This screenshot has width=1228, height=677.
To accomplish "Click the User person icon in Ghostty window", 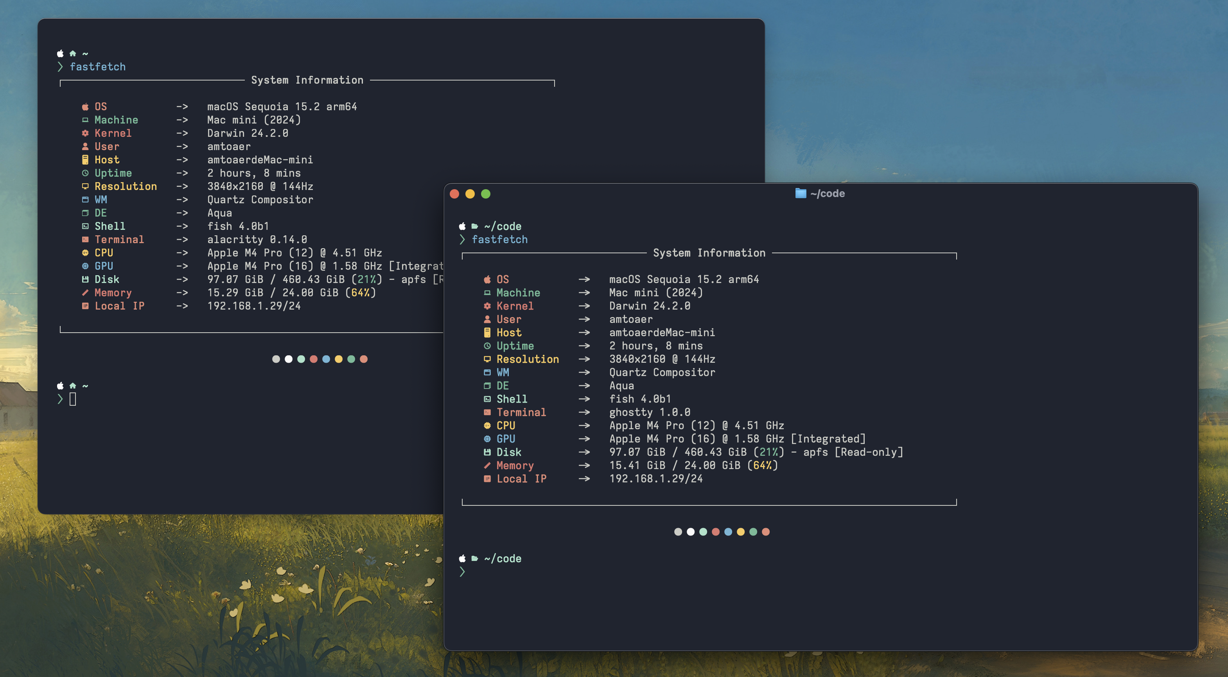I will (487, 320).
